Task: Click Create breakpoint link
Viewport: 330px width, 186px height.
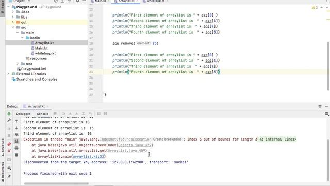Action: 167,139
